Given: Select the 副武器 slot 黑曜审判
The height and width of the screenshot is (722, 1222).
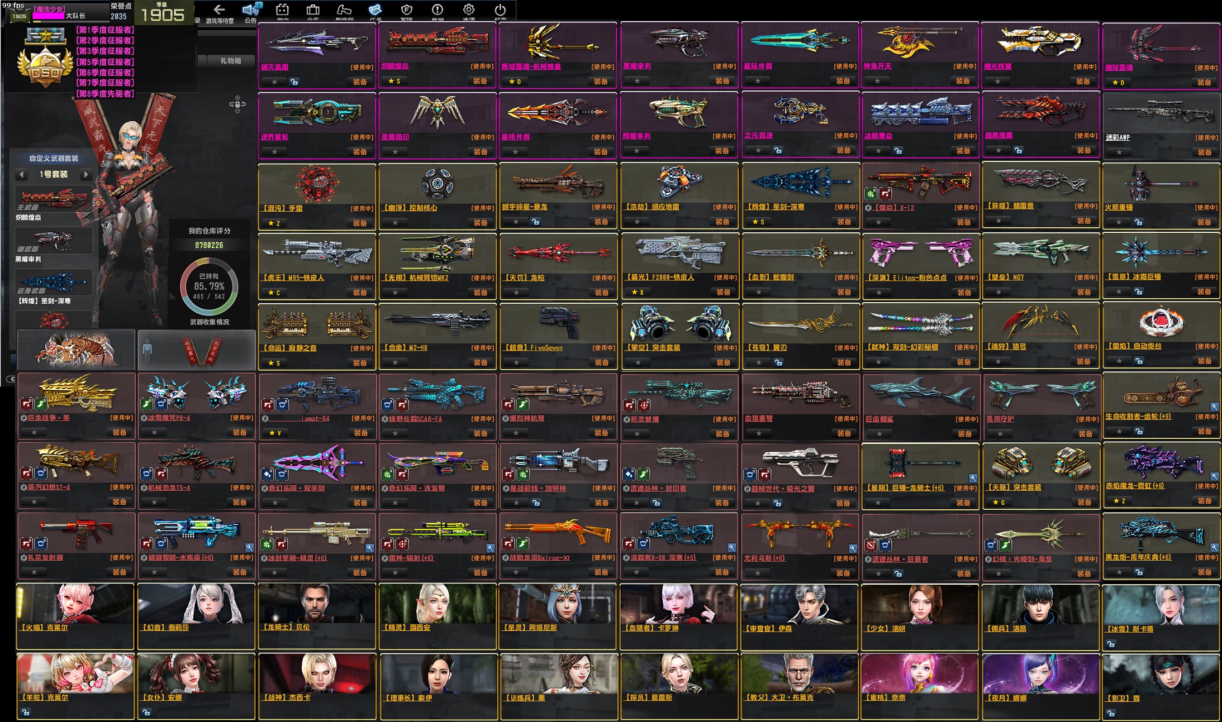Looking at the screenshot, I should [54, 241].
